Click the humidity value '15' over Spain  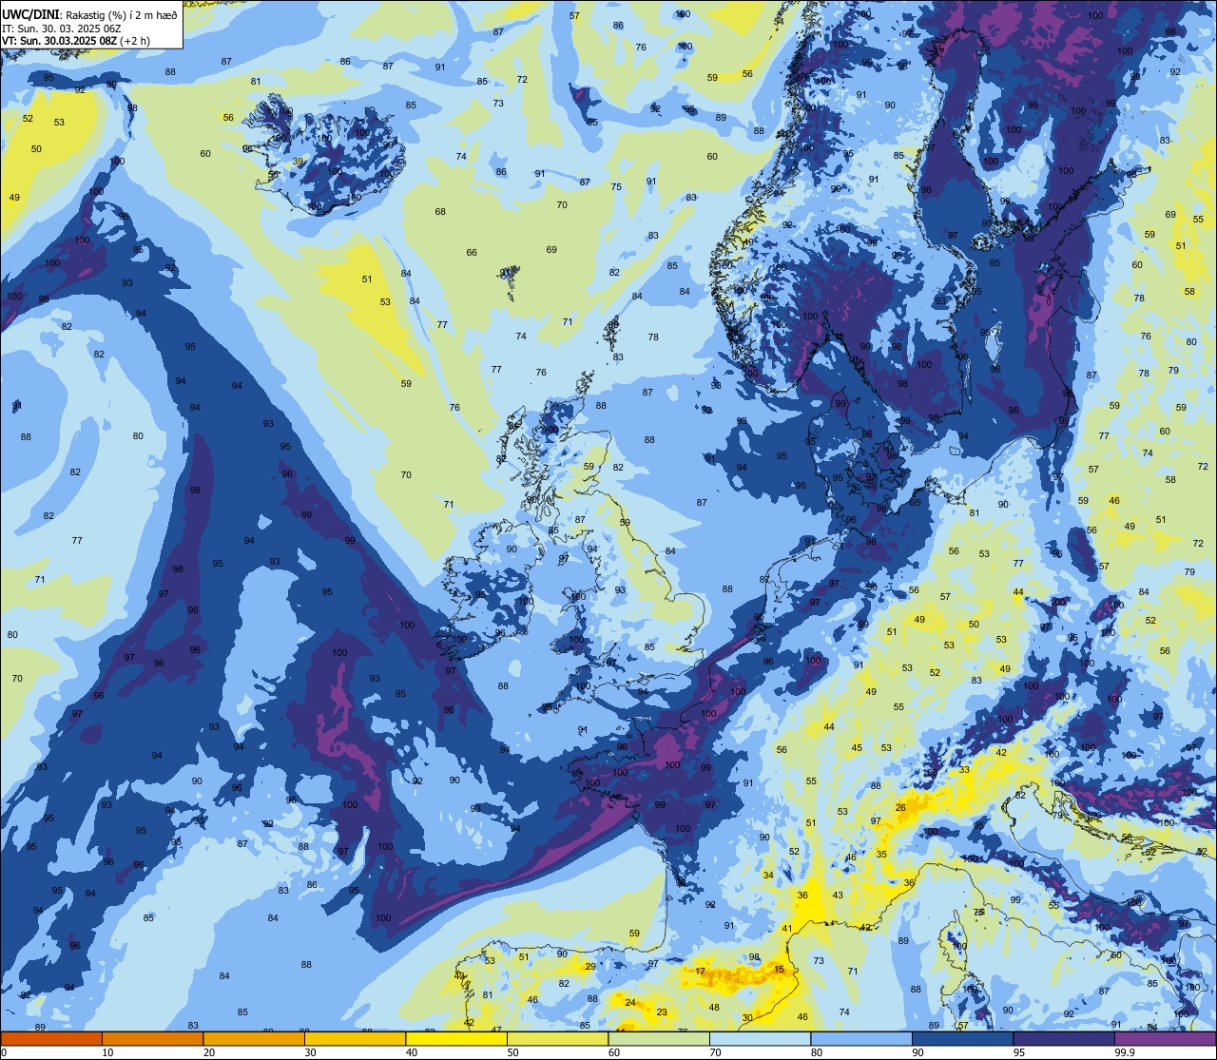779,970
